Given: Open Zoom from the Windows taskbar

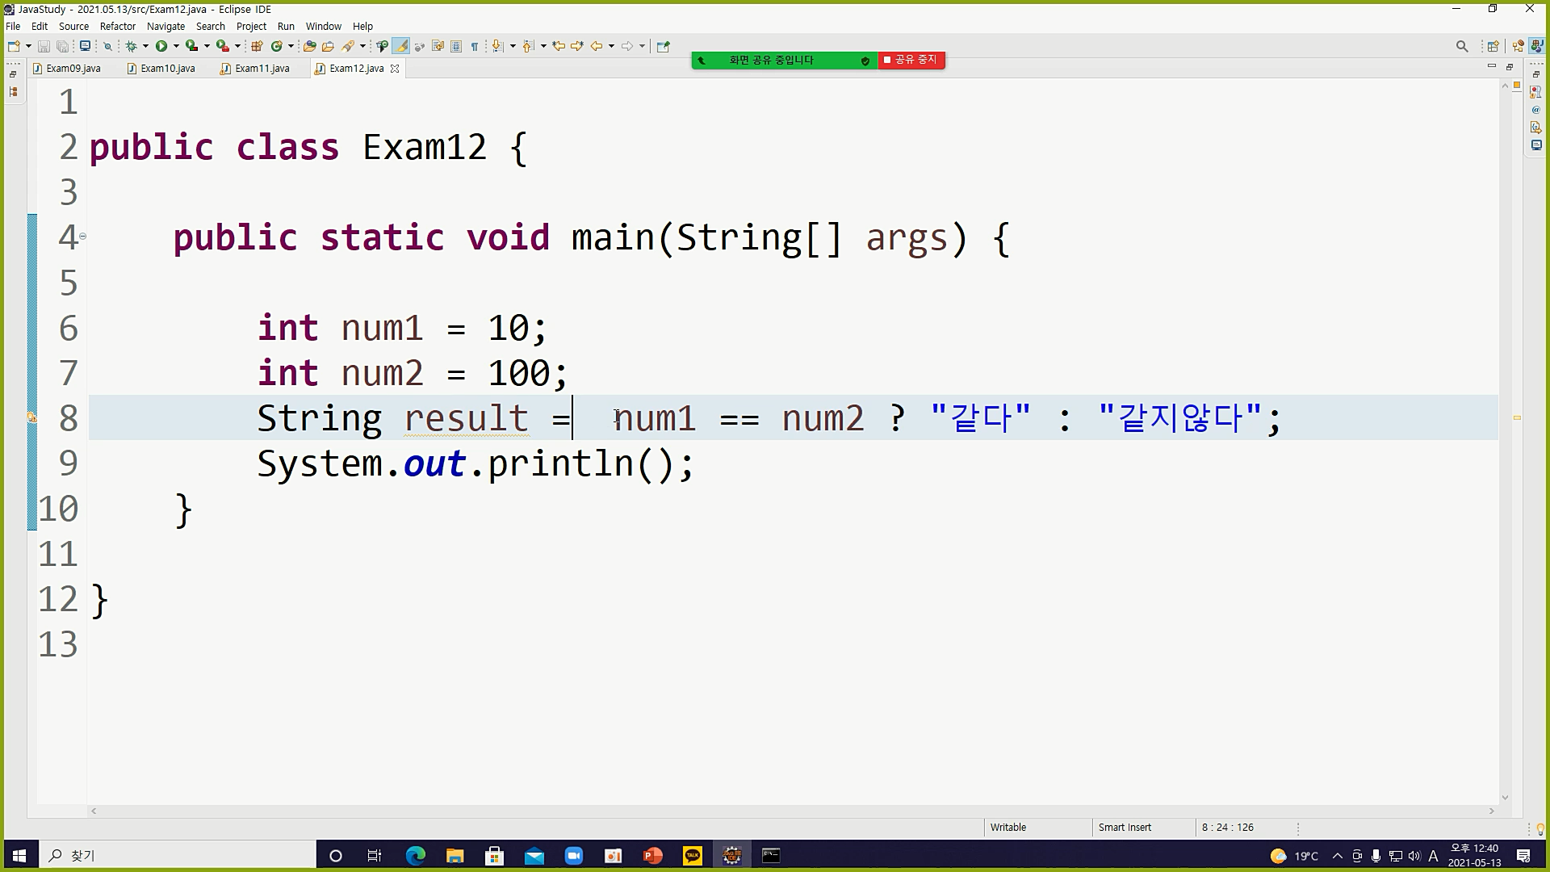Looking at the screenshot, I should pyautogui.click(x=573, y=856).
